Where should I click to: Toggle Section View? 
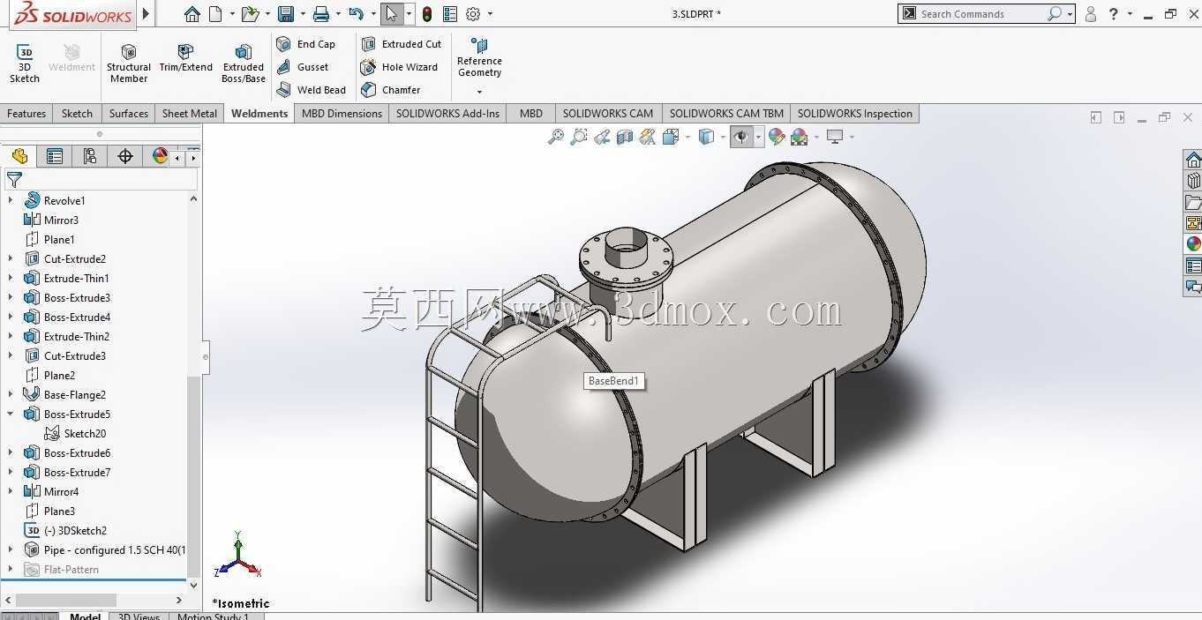[x=625, y=137]
